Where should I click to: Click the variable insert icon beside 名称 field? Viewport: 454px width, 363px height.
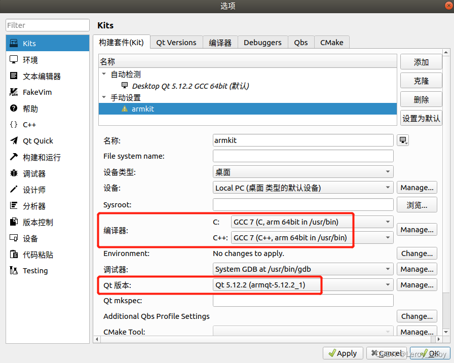(403, 140)
